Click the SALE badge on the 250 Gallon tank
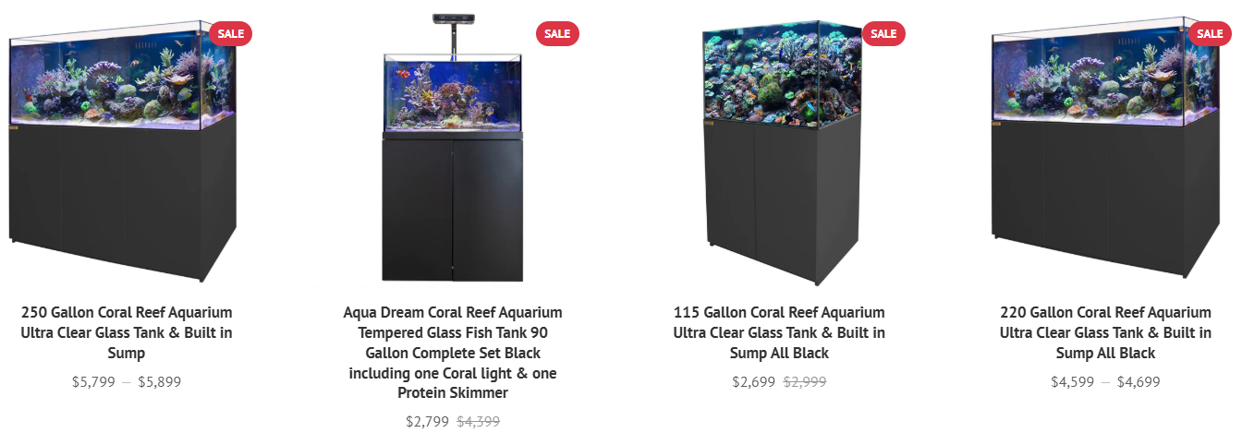This screenshot has width=1242, height=445. (x=231, y=34)
